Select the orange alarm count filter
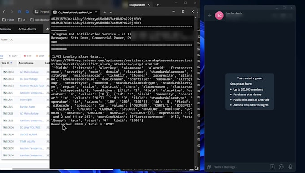 (40, 56)
